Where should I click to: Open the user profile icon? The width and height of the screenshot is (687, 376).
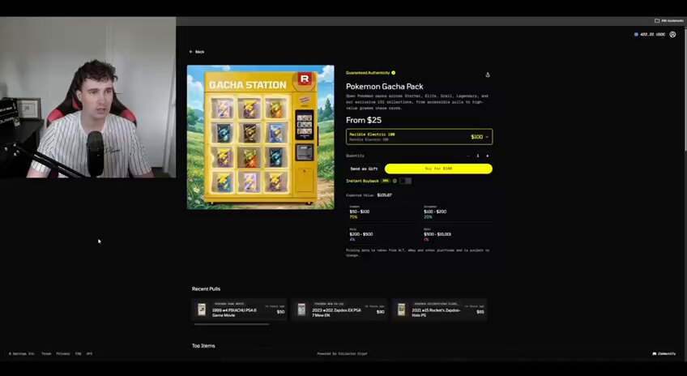pyautogui.click(x=672, y=34)
